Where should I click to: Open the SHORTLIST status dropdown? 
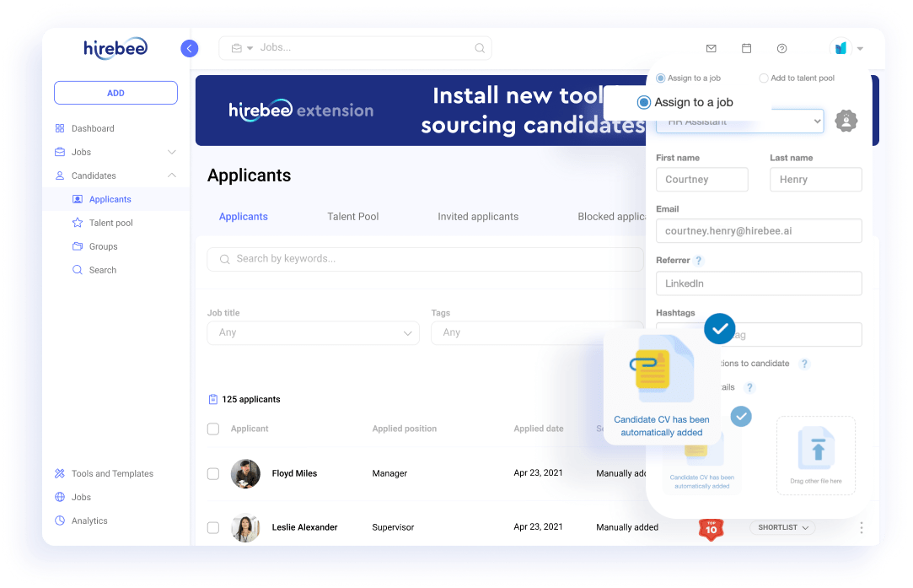[x=782, y=527]
